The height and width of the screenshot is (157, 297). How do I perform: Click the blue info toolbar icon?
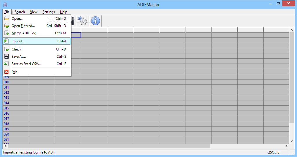coord(95,21)
